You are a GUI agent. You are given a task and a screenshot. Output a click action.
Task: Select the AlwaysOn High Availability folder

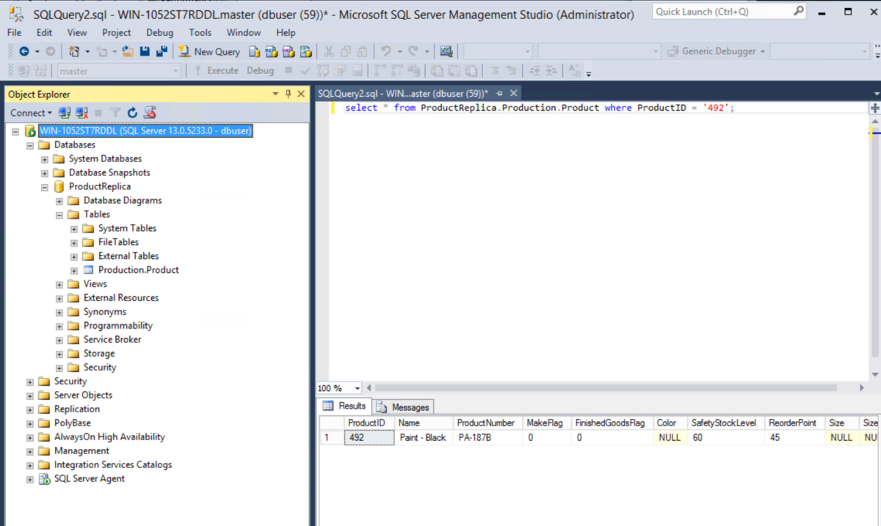(109, 437)
